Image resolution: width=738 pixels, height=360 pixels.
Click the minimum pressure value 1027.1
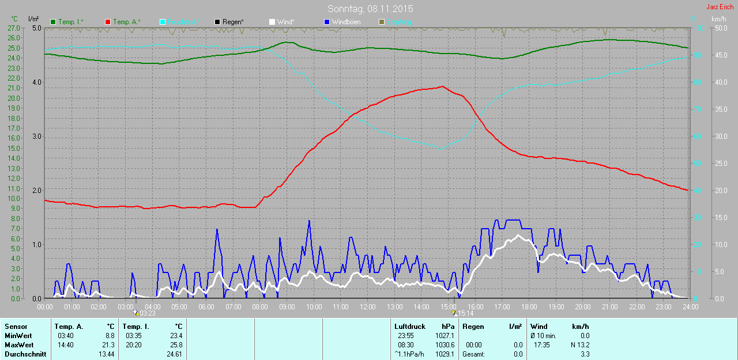445,336
